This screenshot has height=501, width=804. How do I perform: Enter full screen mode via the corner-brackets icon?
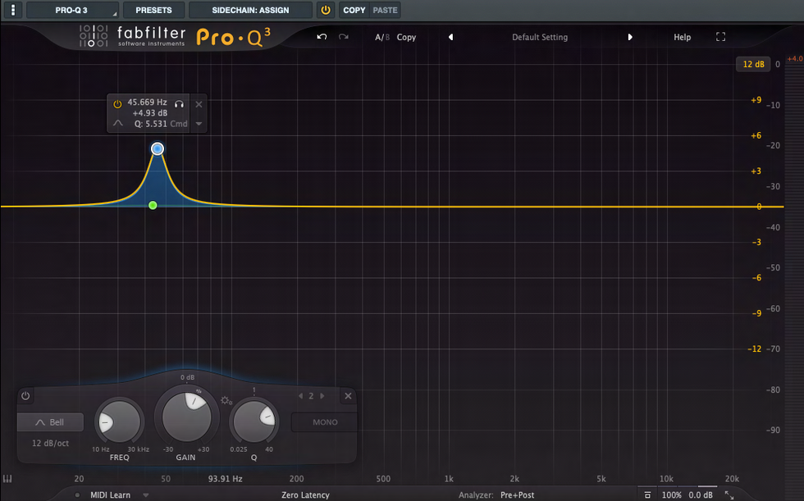pos(721,37)
